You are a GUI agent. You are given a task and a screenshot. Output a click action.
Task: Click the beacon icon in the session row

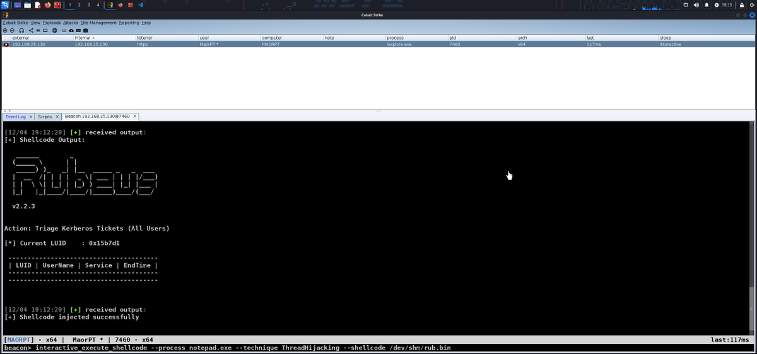pyautogui.click(x=6, y=45)
